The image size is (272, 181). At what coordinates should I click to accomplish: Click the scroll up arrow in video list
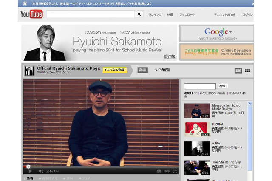(x=249, y=103)
